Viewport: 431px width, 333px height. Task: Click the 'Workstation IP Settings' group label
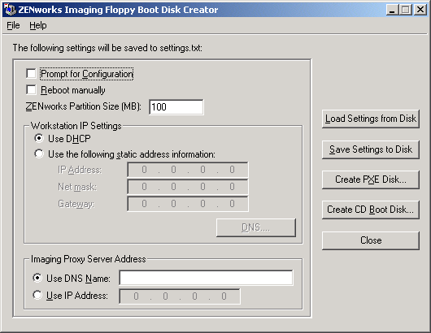pos(76,126)
